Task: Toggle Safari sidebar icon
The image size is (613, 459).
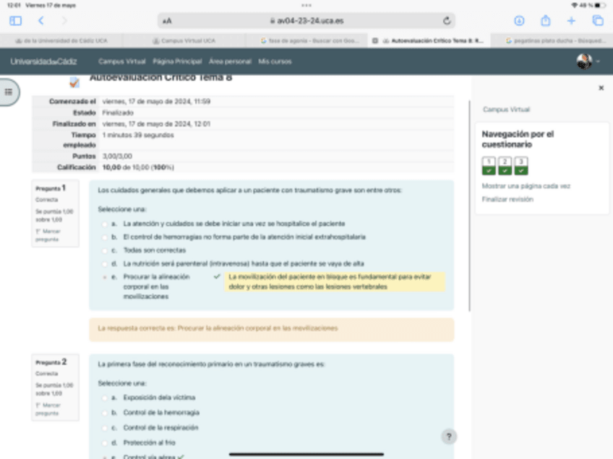Action: coord(16,21)
